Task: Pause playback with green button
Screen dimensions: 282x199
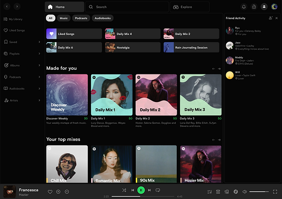Action: (x=141, y=190)
